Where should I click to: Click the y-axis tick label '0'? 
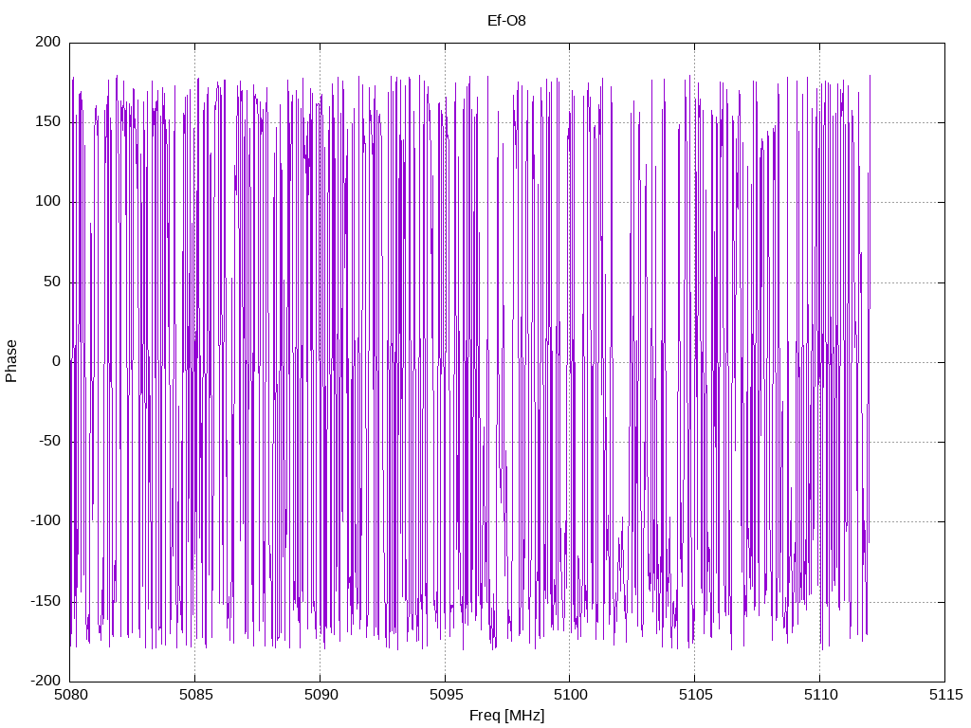[56, 361]
